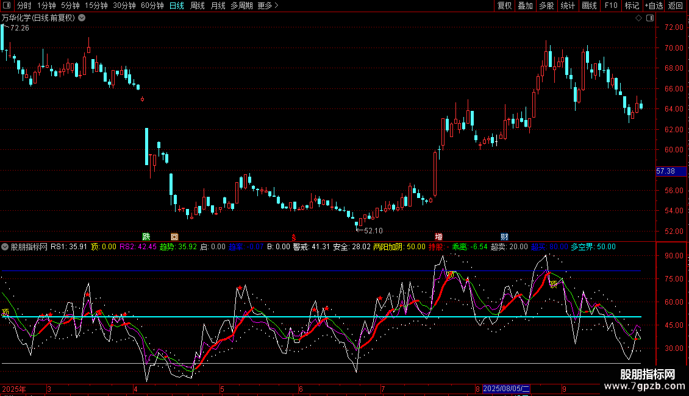Click the 2025/08/05/二 date label

pyautogui.click(x=506, y=389)
